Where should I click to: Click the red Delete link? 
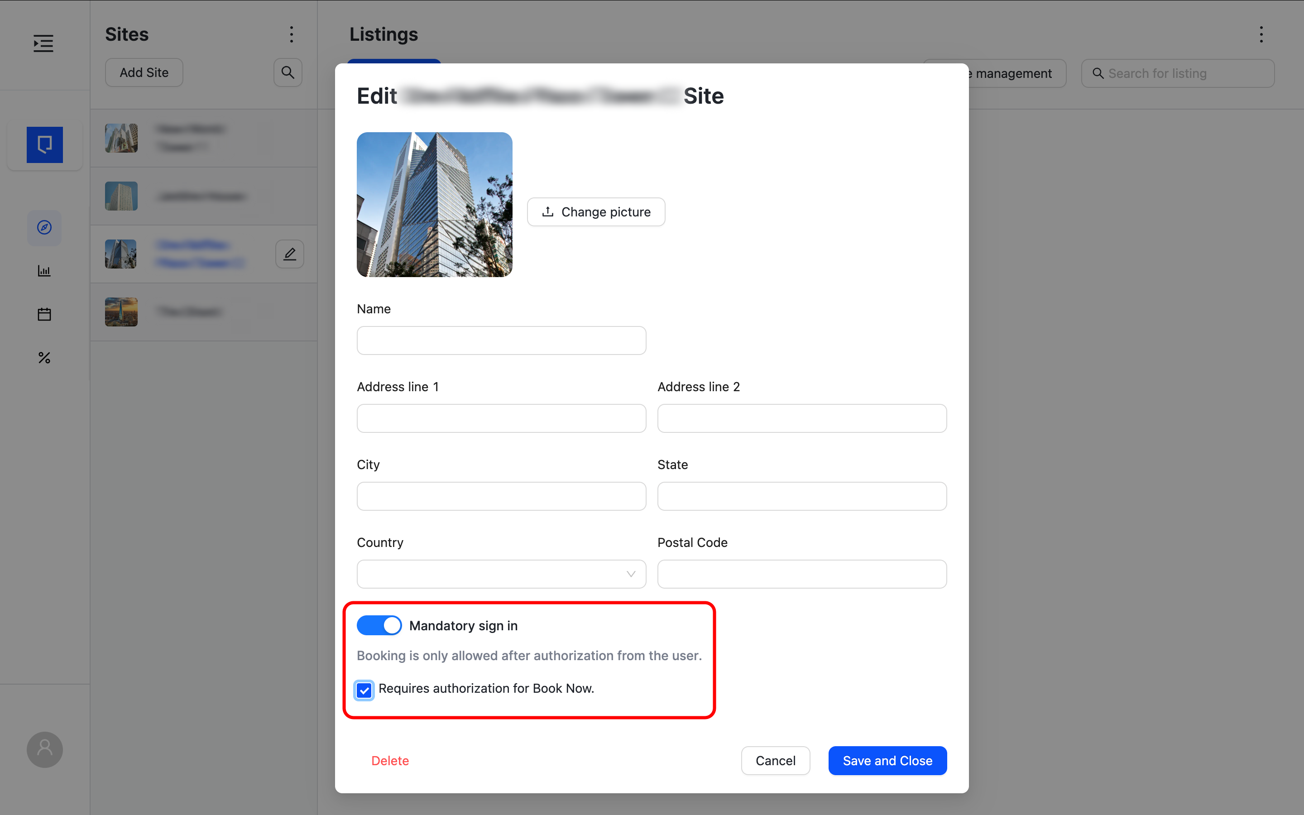pyautogui.click(x=390, y=761)
